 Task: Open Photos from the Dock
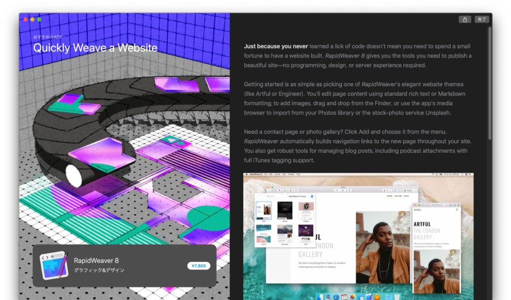[x=352, y=297]
